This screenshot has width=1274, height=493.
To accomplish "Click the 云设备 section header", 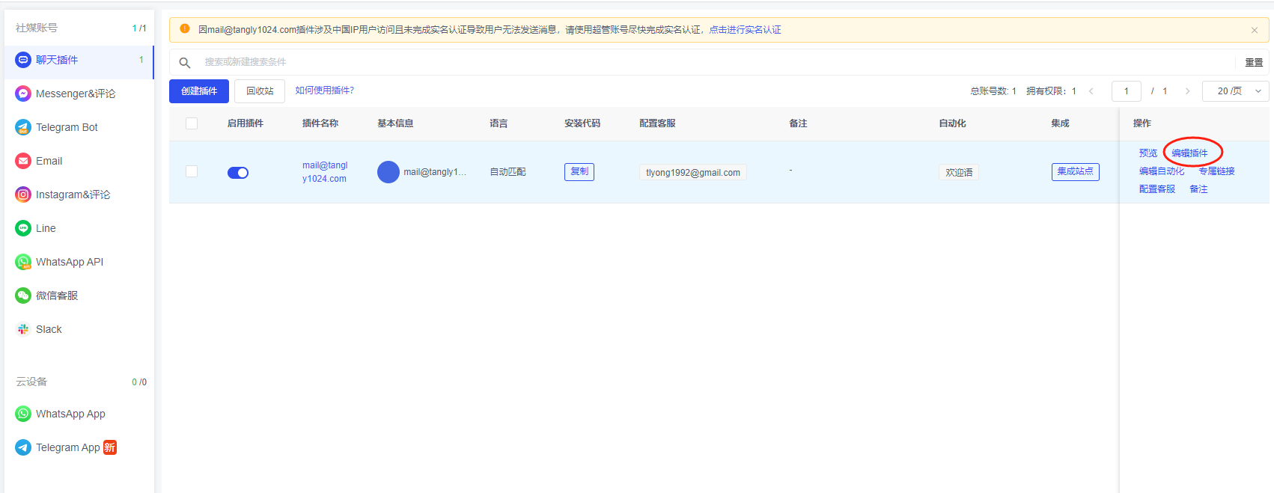I will (31, 382).
